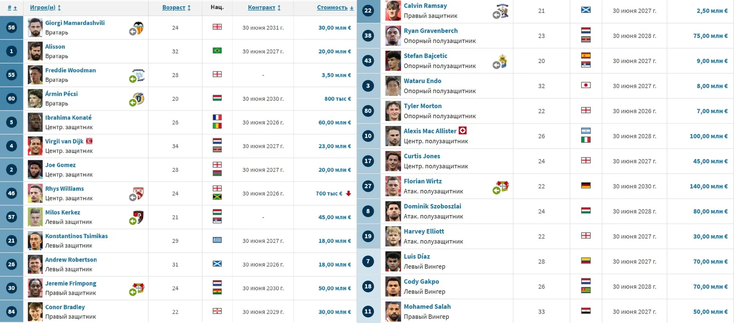
Task: Click the red injury cross by Mac Allister
Action: (463, 131)
